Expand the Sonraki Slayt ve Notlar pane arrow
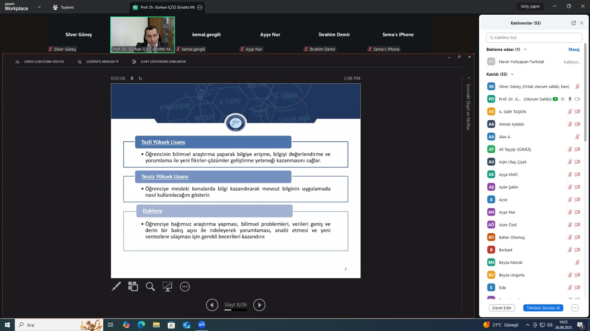This screenshot has height=331, width=590. (x=469, y=78)
